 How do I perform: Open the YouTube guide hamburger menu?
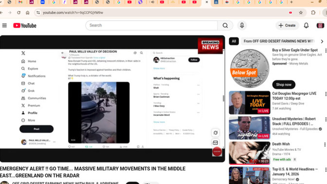4,25
